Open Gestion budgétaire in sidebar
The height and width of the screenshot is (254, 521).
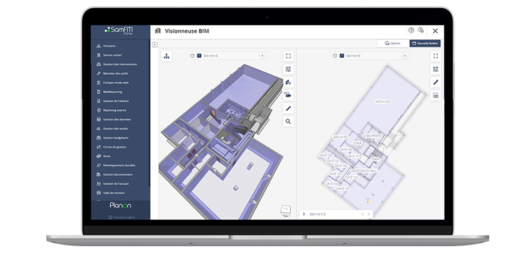[116, 137]
